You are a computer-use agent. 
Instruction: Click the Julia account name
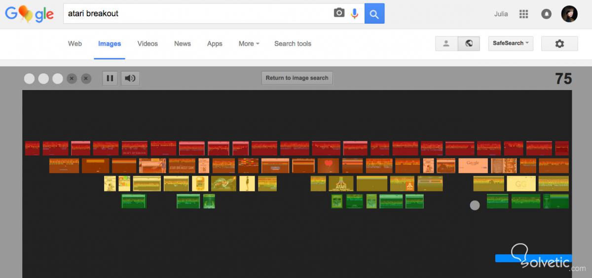click(x=501, y=14)
